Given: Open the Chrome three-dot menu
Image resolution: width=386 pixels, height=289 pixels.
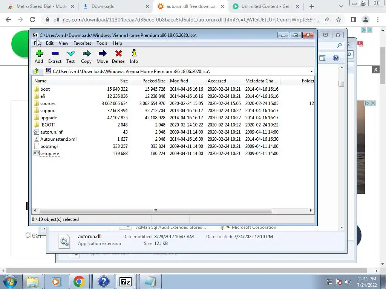Looking at the screenshot, I should click(x=378, y=20).
